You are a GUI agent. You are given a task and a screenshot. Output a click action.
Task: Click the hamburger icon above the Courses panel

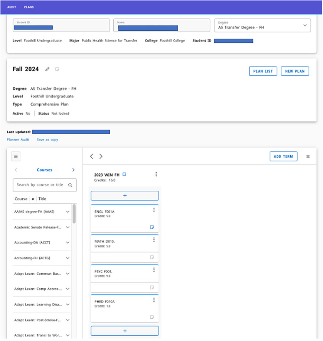tap(16, 156)
